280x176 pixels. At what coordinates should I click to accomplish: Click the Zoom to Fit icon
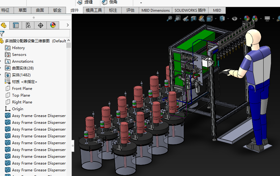click(169, 19)
